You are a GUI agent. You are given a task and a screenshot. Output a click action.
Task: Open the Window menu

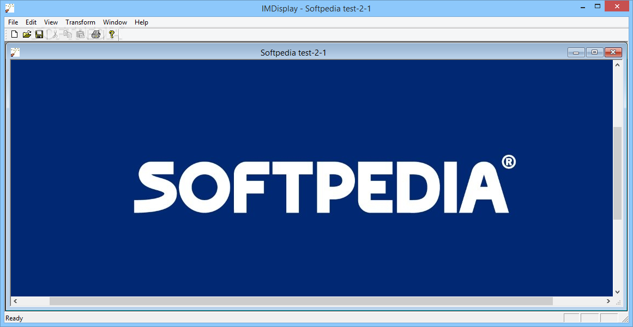pyautogui.click(x=115, y=22)
